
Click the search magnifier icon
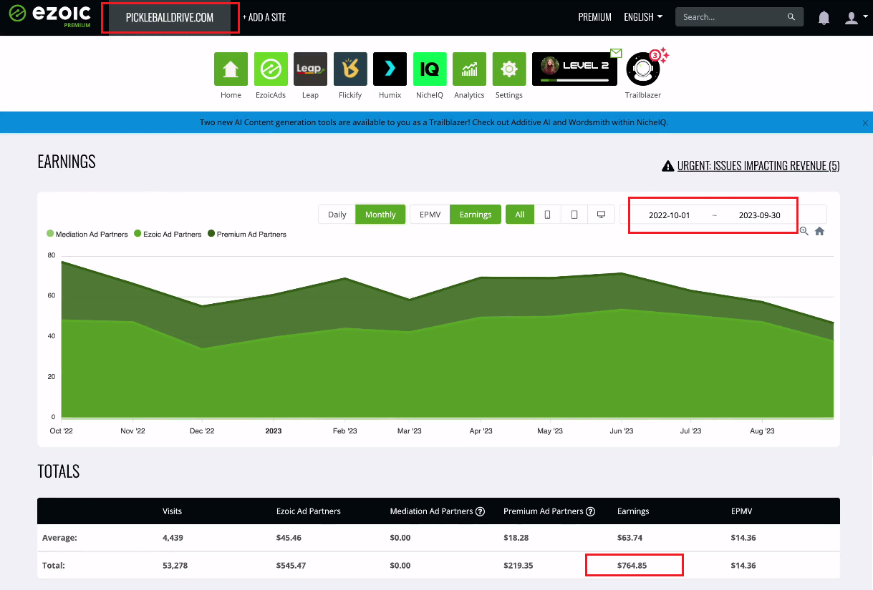791,17
